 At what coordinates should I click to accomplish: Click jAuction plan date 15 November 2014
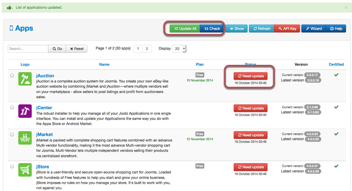[x=200, y=80]
